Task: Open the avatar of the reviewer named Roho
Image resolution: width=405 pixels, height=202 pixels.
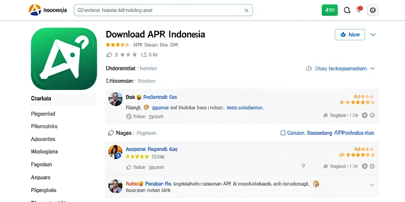Action: click(115, 186)
